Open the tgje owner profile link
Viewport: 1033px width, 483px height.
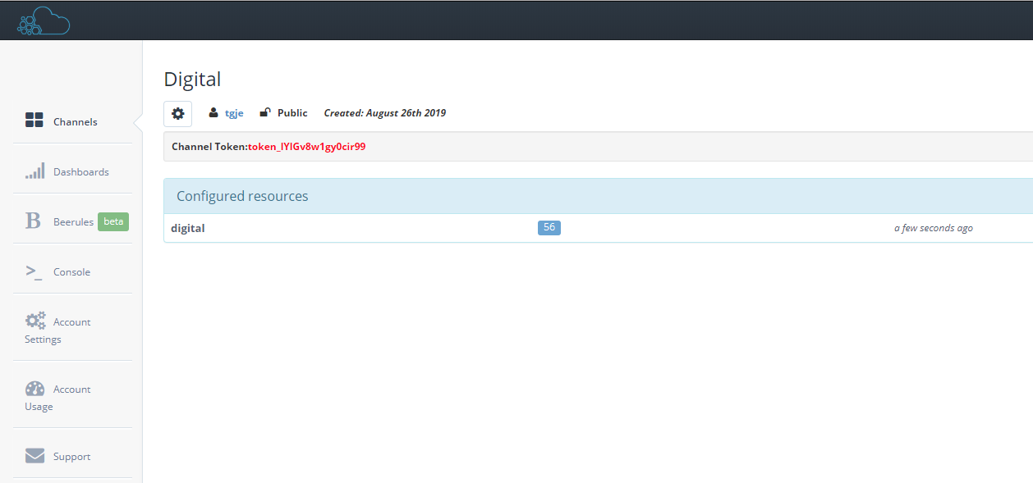234,113
